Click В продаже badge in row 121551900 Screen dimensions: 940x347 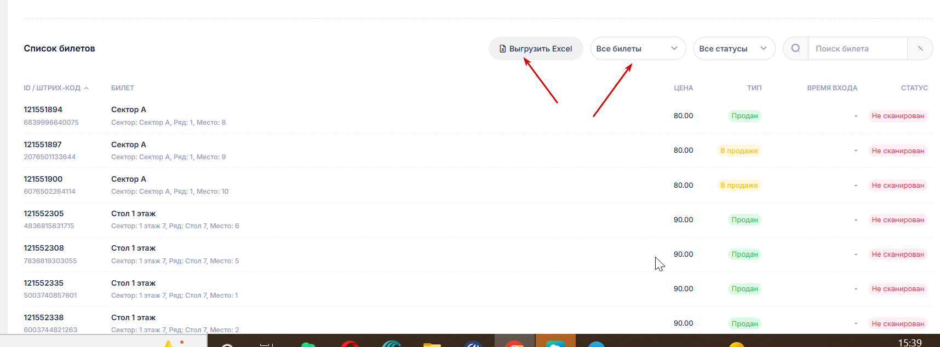click(739, 186)
